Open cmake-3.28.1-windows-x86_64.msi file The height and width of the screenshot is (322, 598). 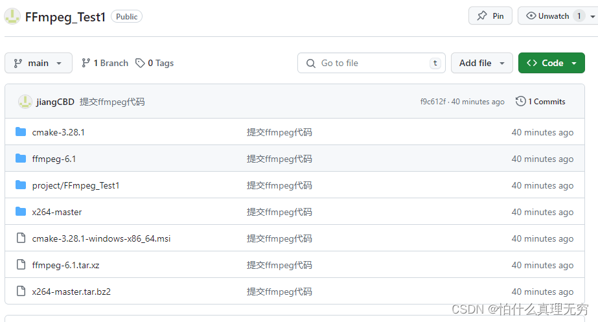point(101,238)
